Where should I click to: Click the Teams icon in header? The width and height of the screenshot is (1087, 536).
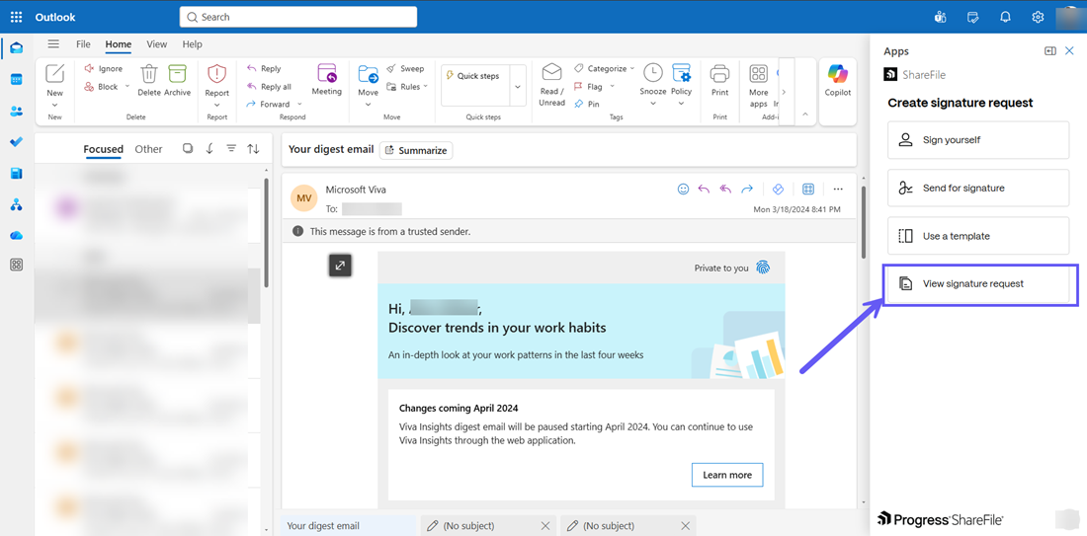pyautogui.click(x=941, y=17)
